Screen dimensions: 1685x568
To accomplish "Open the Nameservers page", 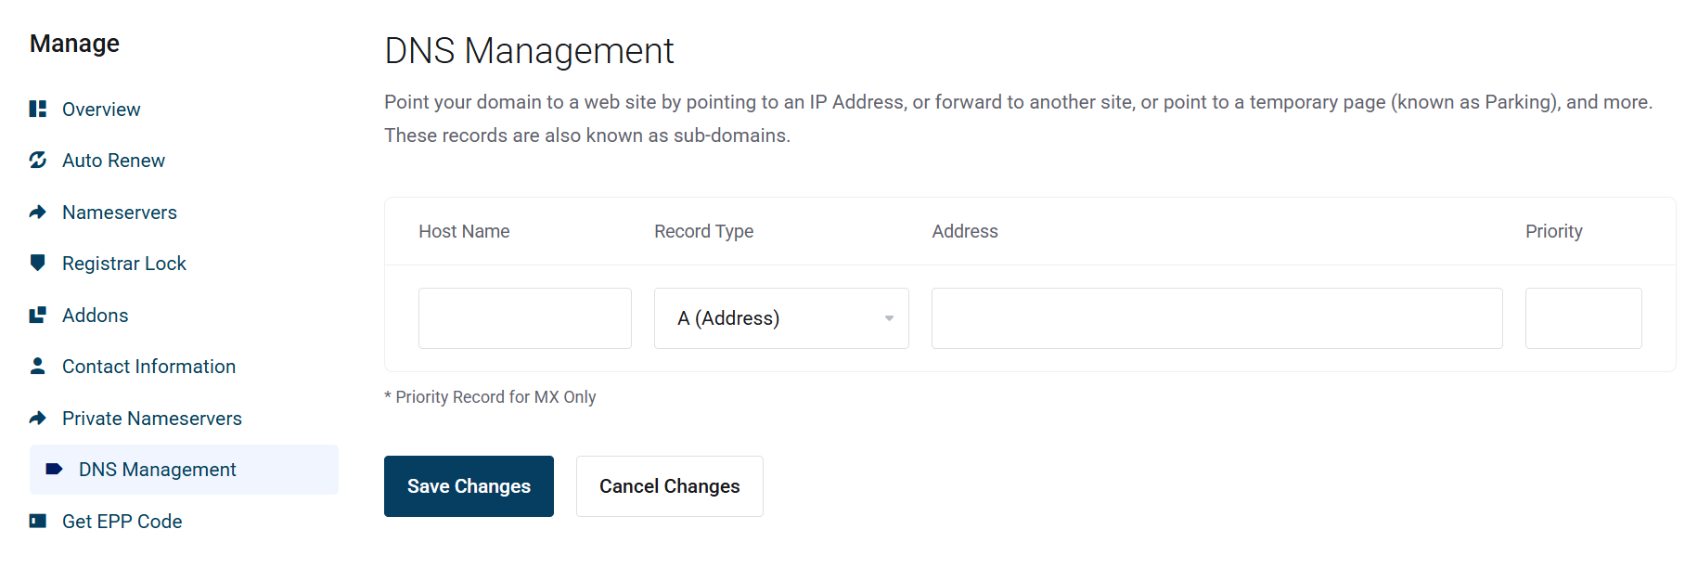I will coord(120,213).
